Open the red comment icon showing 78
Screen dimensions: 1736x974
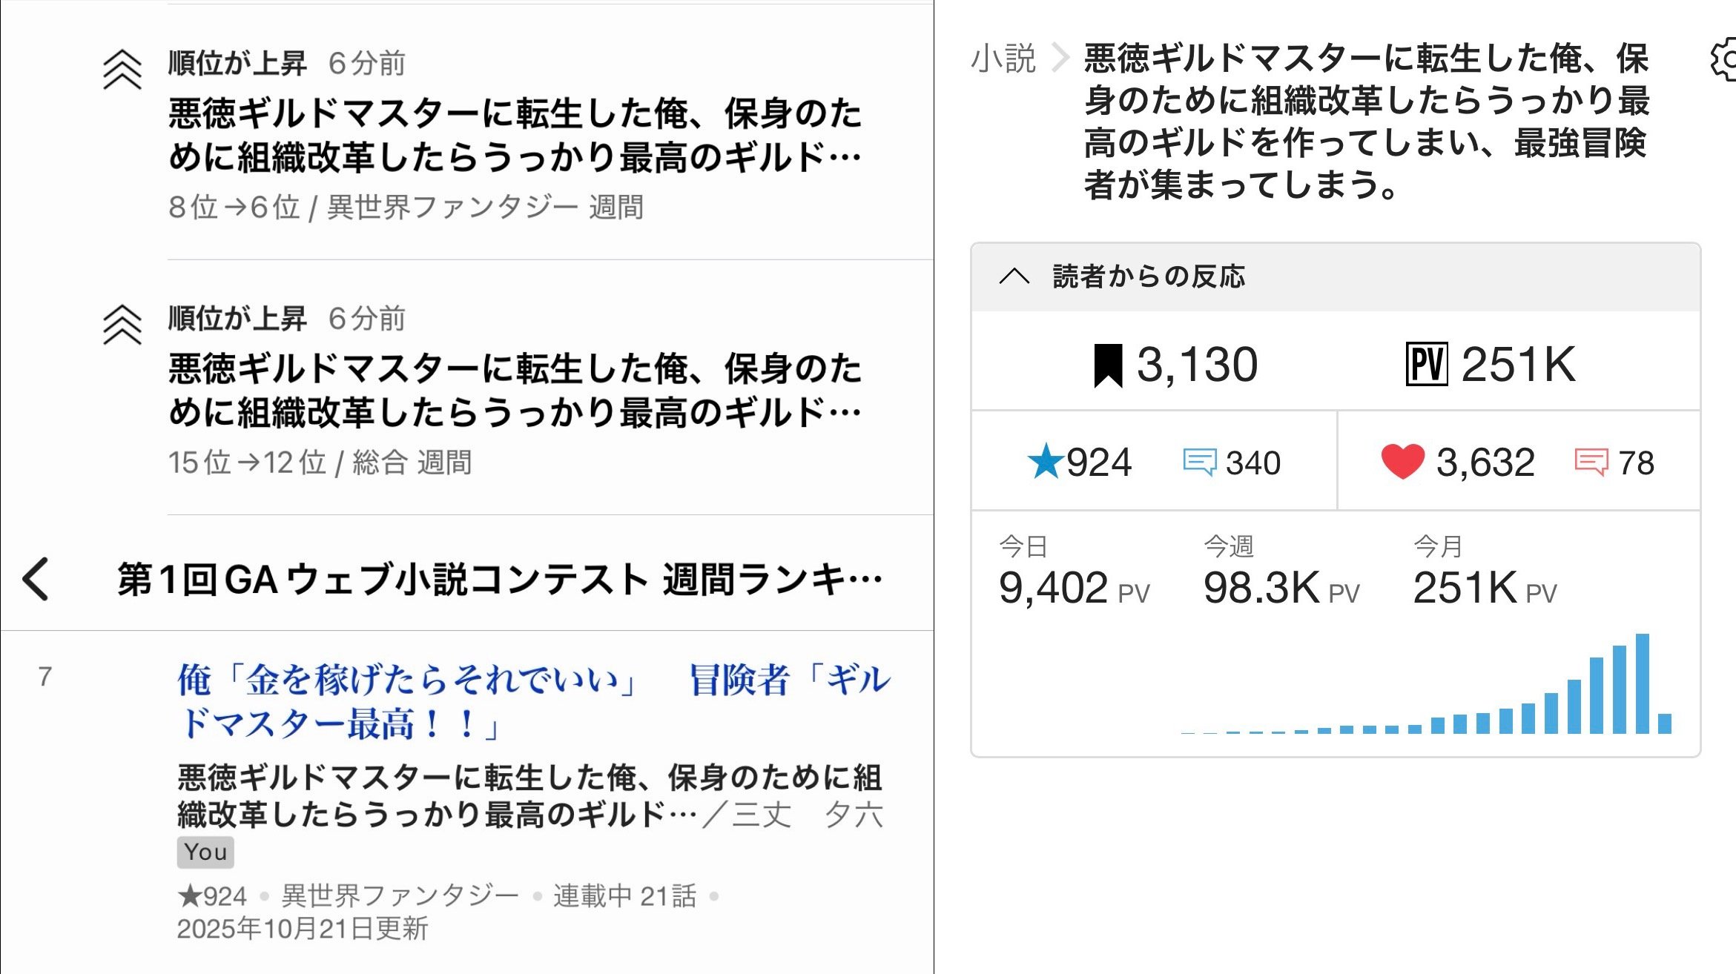pos(1591,463)
